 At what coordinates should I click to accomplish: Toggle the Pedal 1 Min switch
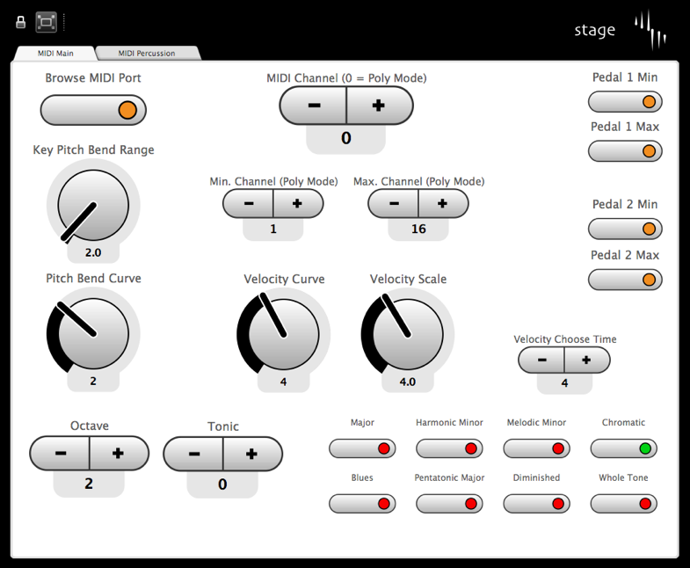(625, 102)
